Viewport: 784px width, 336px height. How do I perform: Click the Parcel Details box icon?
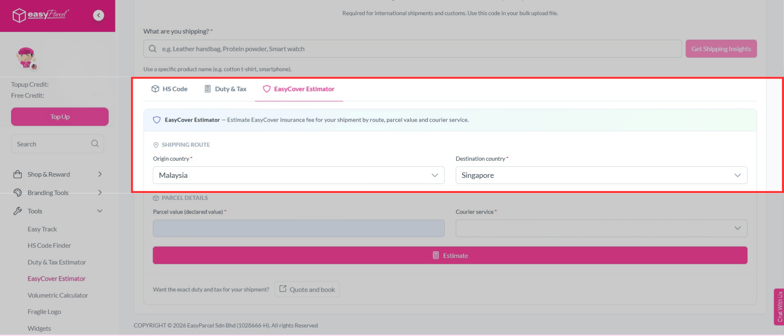point(156,198)
